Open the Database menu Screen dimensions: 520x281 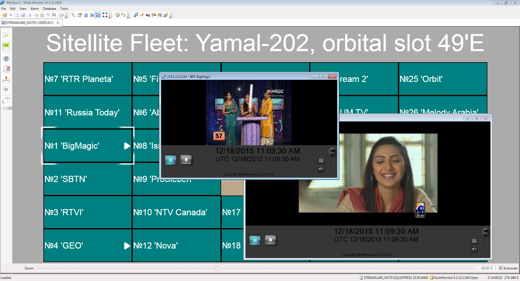click(49, 9)
